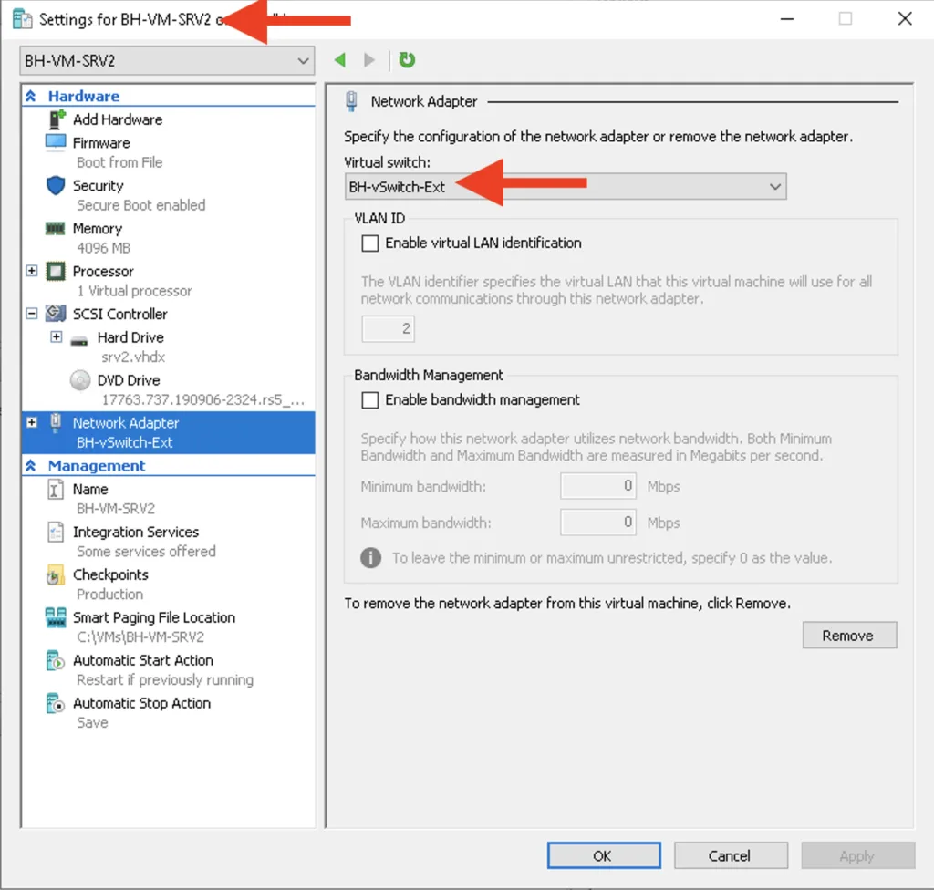Image resolution: width=934 pixels, height=890 pixels.
Task: Click the green refresh icon
Action: pos(407,60)
